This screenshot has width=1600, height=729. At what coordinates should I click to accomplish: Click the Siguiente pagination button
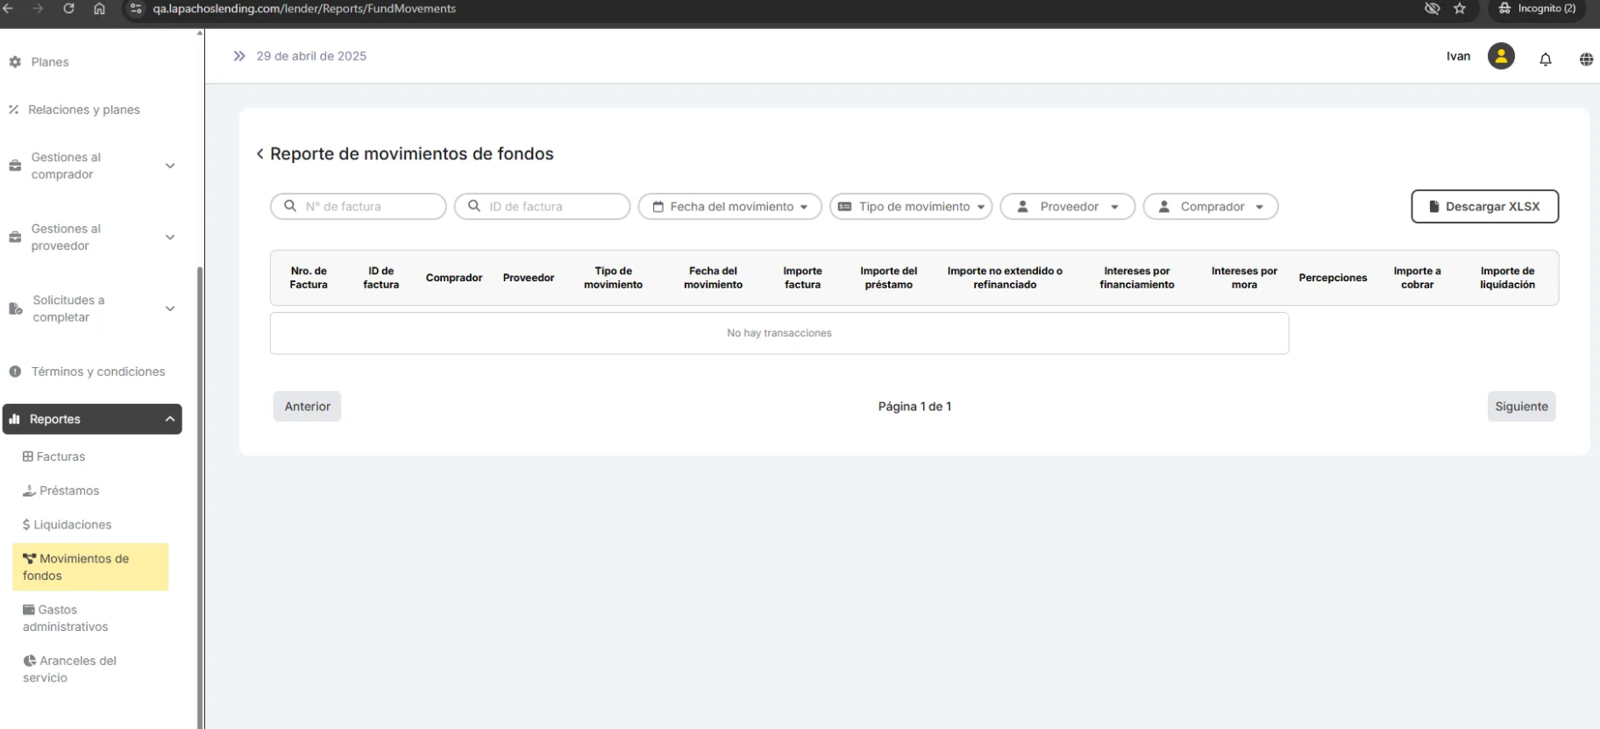point(1521,407)
